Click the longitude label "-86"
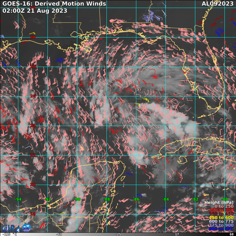The height and width of the screenshot is (236, 236). pos(136,199)
